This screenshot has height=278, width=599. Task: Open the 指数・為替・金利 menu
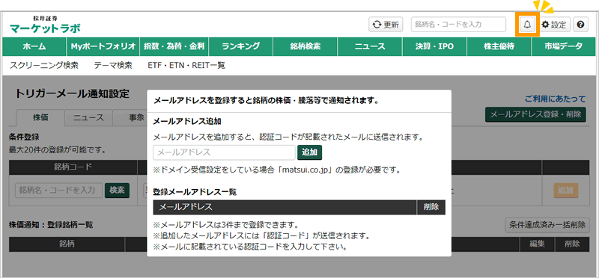pos(174,46)
